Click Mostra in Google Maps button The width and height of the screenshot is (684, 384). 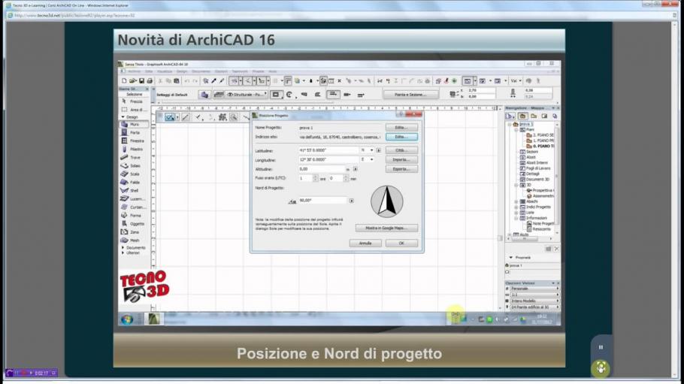[386, 228]
